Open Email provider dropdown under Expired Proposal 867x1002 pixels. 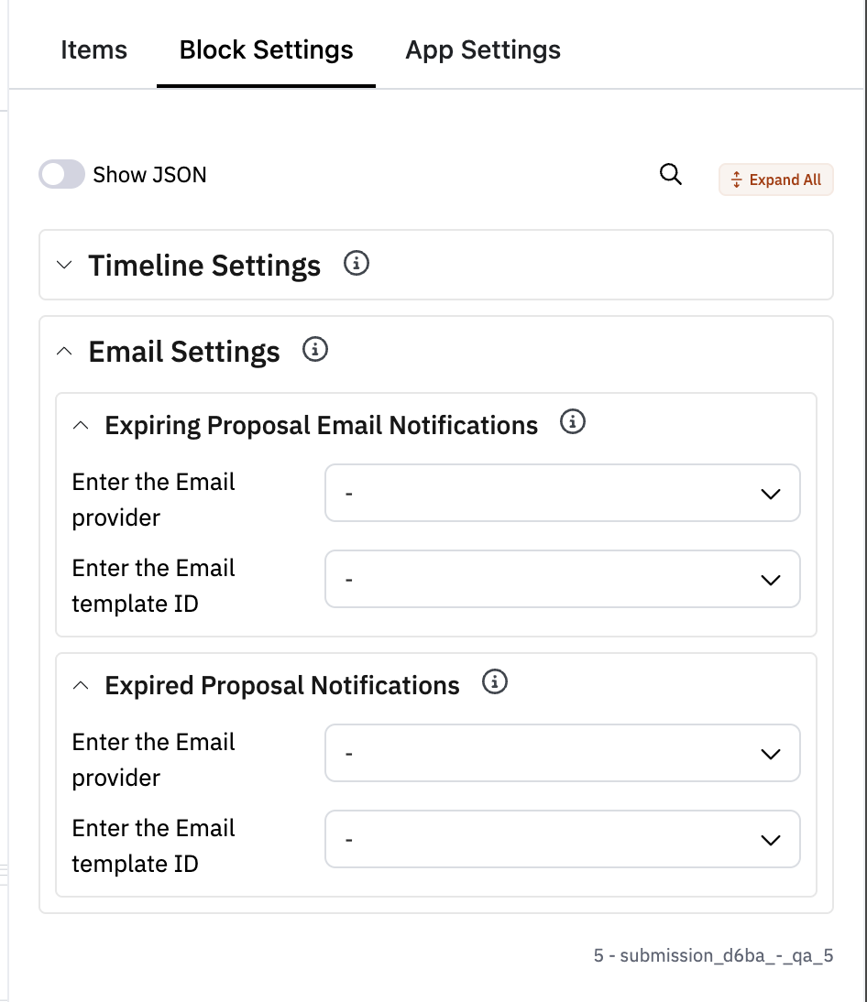562,754
